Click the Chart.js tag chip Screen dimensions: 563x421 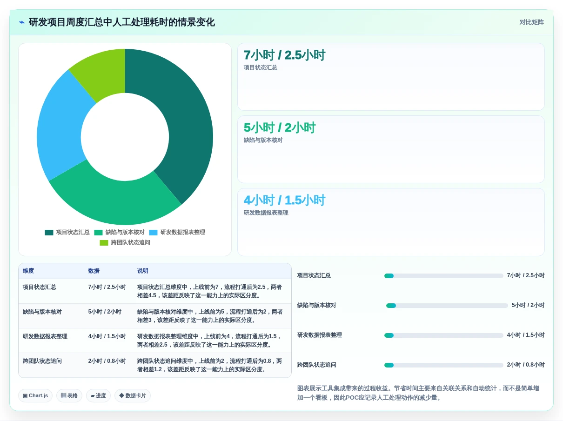[x=35, y=396]
